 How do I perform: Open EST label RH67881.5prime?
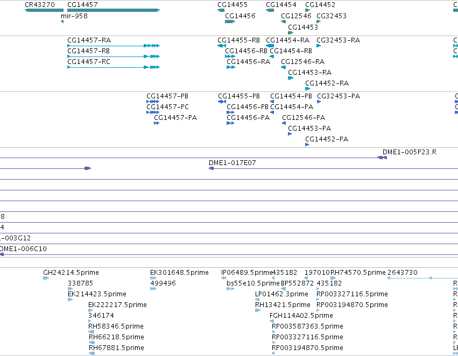(116, 348)
